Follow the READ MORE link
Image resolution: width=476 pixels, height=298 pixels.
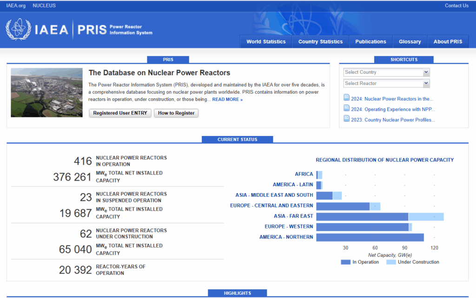coord(227,99)
